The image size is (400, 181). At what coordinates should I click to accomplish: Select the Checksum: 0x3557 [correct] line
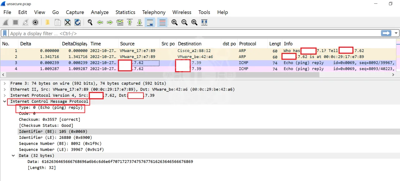(x=49, y=120)
